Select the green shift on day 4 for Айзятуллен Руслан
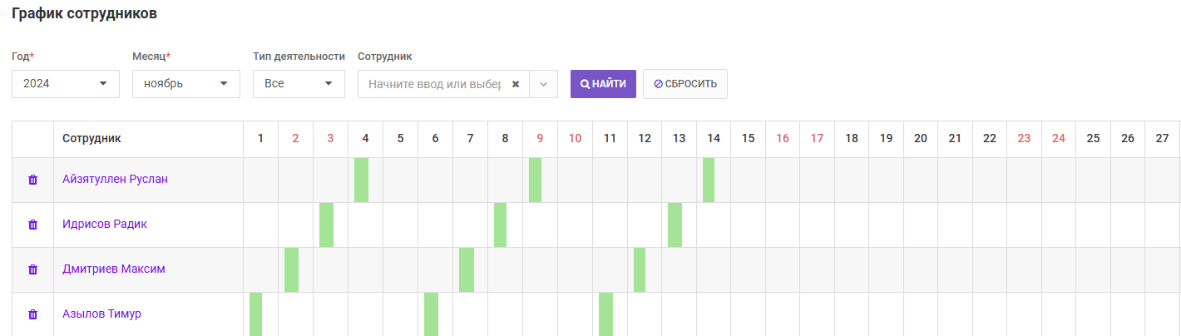Image resolution: width=1181 pixels, height=336 pixels. coord(361,180)
